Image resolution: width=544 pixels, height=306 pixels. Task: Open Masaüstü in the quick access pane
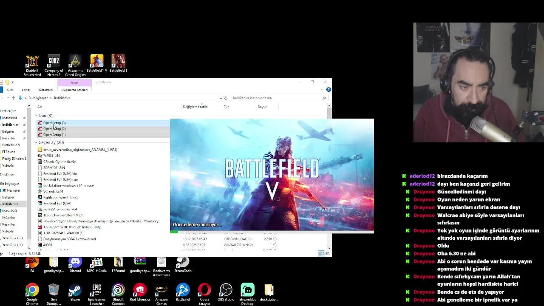9,118
